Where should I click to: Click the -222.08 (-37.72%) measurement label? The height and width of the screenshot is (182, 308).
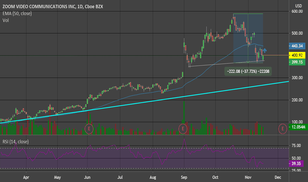click(248, 71)
